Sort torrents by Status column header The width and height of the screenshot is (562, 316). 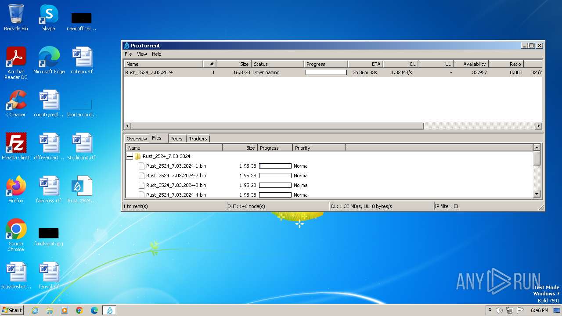pos(278,64)
